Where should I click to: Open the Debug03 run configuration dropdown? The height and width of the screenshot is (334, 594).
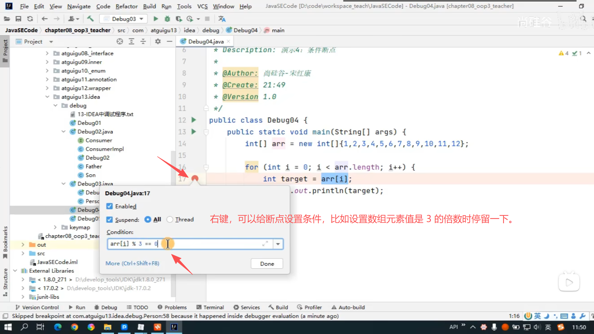click(x=124, y=19)
